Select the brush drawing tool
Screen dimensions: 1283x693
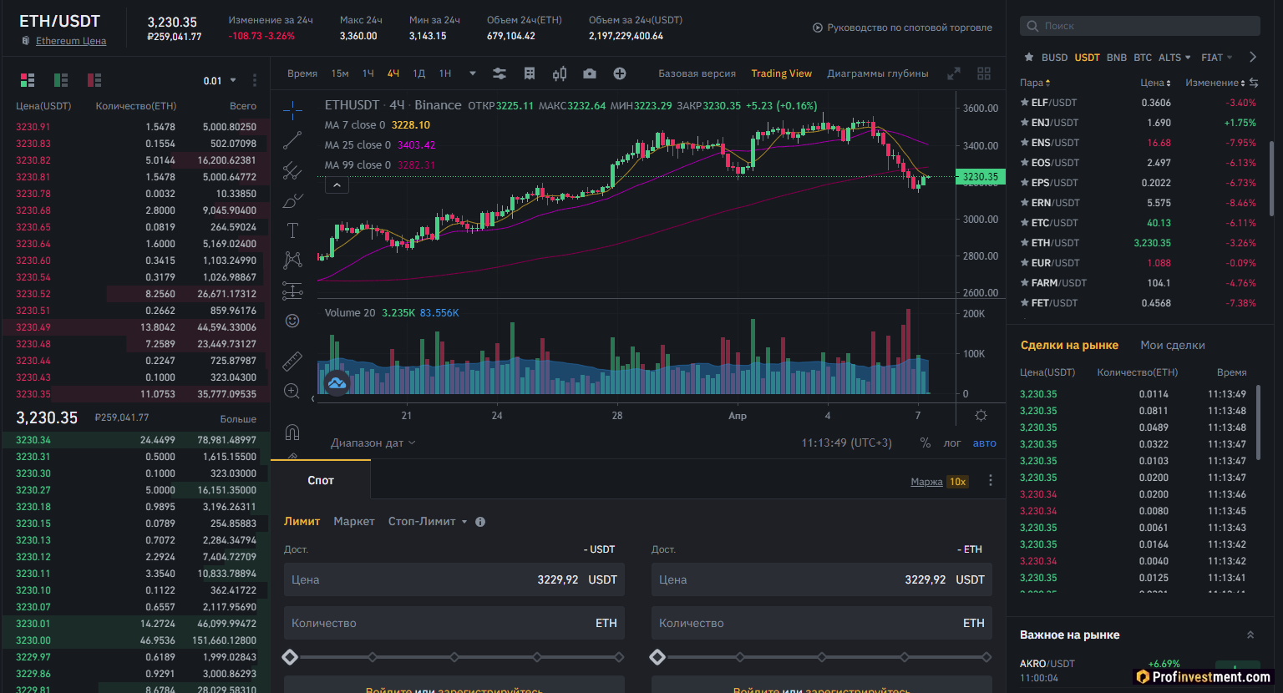point(292,200)
